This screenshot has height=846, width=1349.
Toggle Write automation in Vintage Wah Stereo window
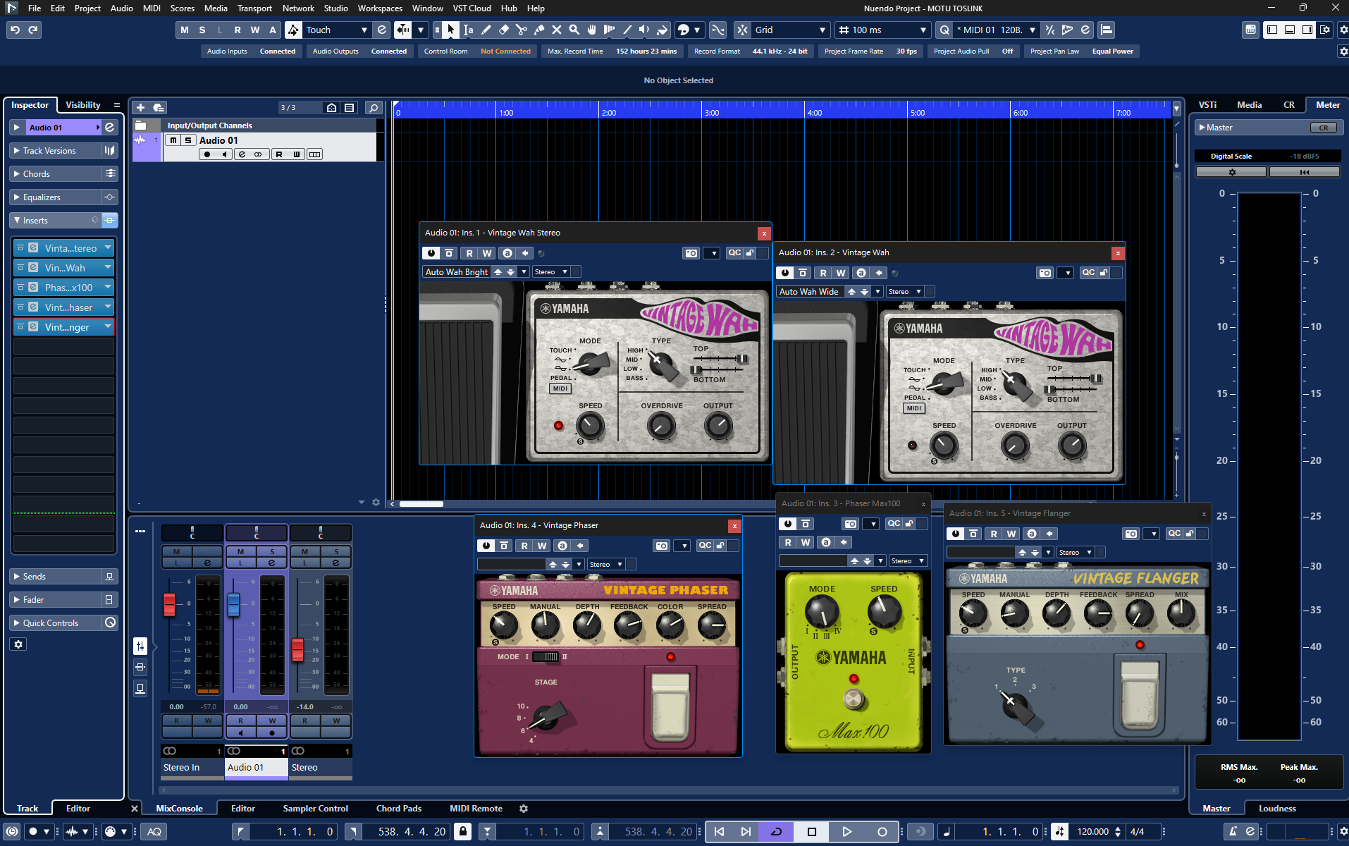point(487,253)
